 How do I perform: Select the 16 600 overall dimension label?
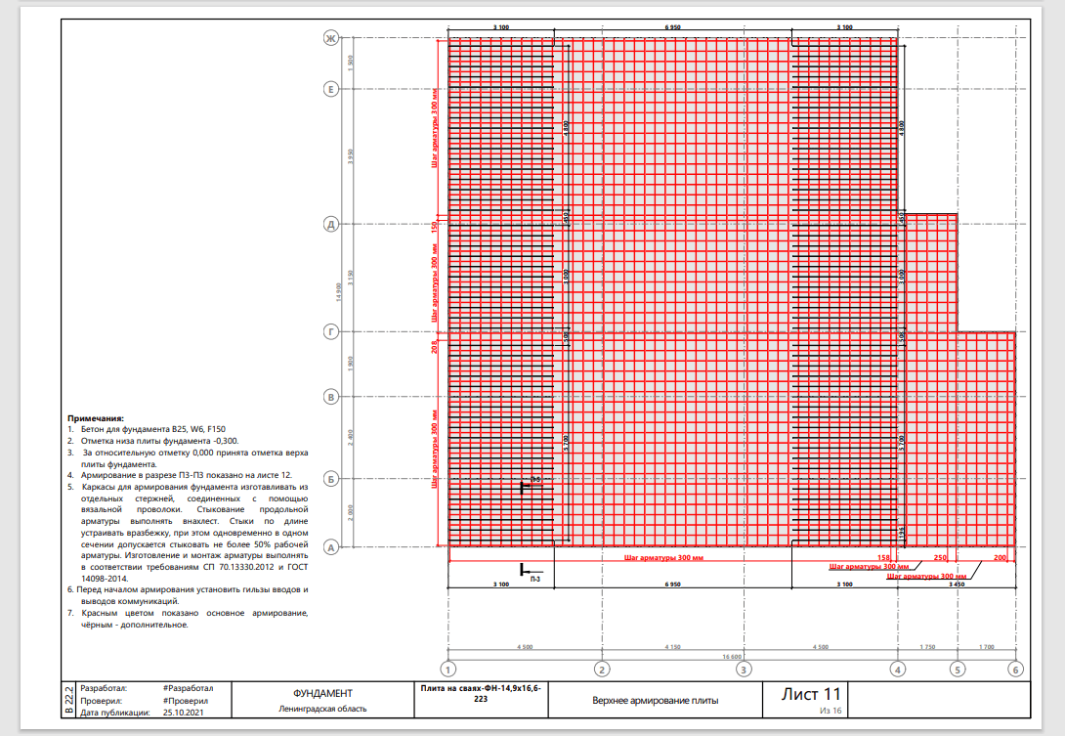[x=732, y=657]
